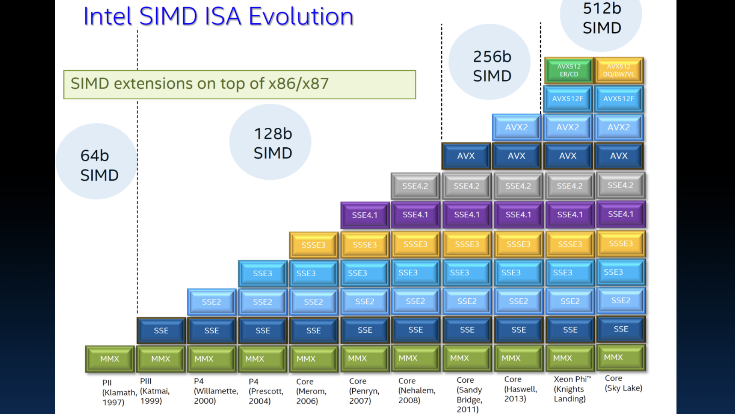Click the Core (Penryn, 2007) label
This screenshot has height=414, width=735.
tap(364, 391)
